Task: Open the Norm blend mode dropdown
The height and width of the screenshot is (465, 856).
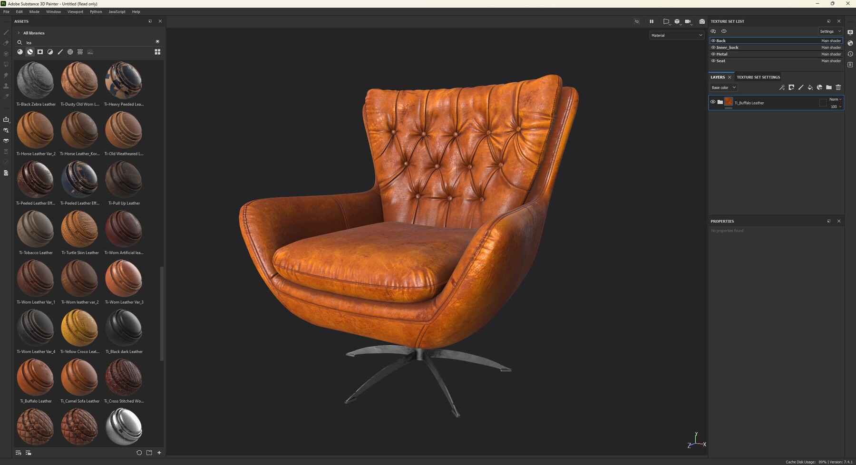Action: 835,99
